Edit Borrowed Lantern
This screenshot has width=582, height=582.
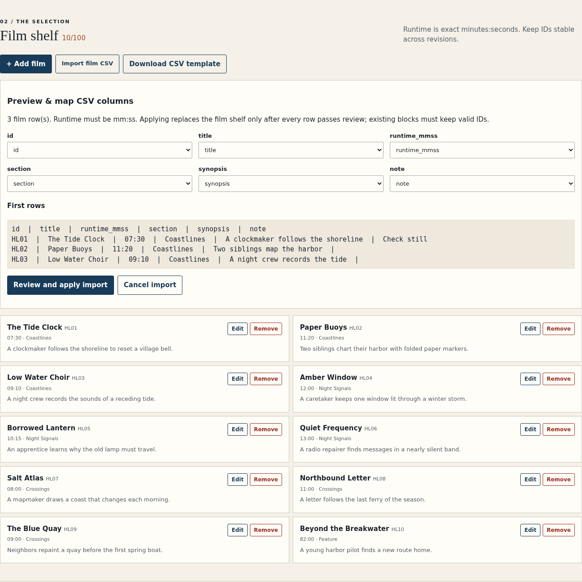(x=237, y=429)
